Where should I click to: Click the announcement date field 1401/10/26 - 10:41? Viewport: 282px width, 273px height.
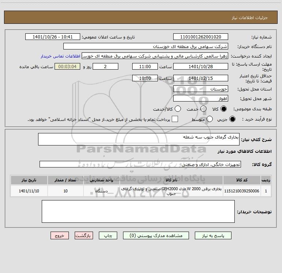[x=53, y=37]
